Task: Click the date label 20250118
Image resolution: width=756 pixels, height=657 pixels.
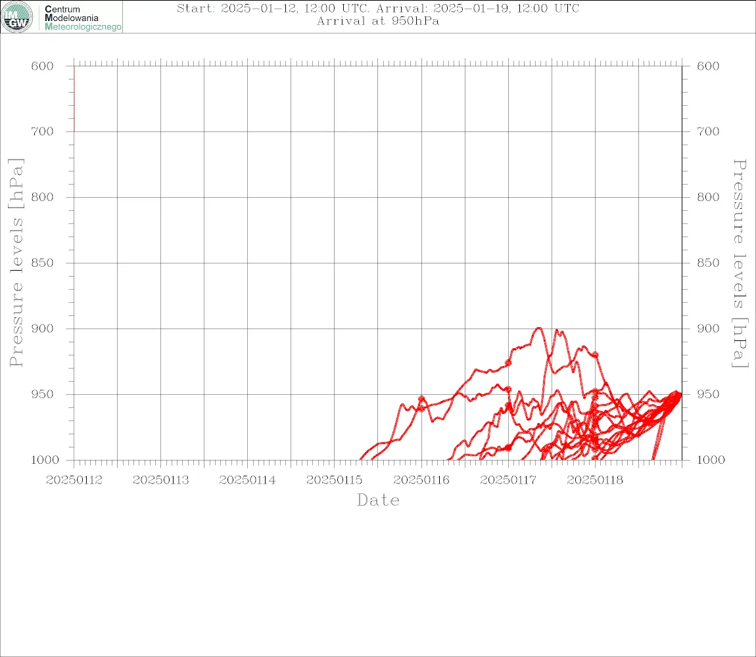Action: (x=595, y=480)
